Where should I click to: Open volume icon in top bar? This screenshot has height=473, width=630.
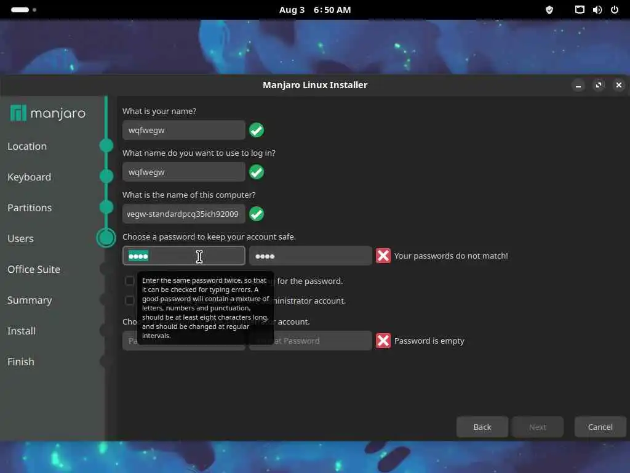pos(597,10)
